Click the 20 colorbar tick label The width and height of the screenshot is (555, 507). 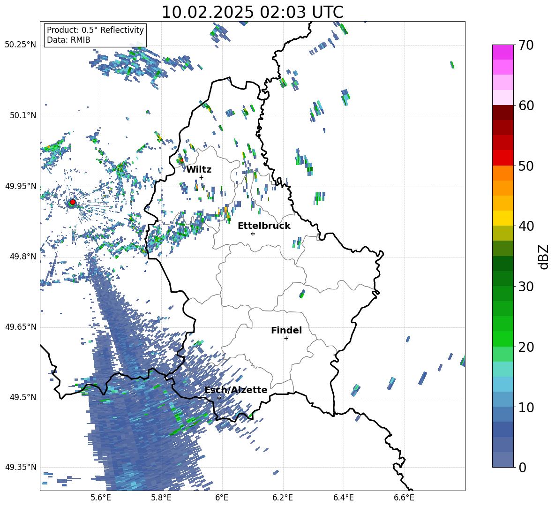coord(526,347)
